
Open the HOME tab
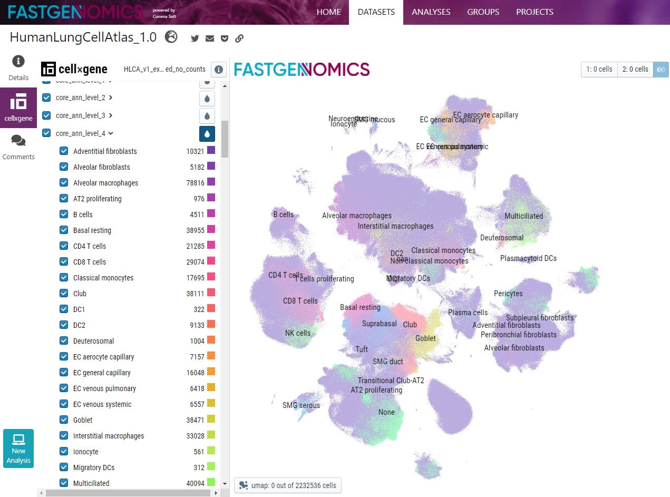(328, 12)
